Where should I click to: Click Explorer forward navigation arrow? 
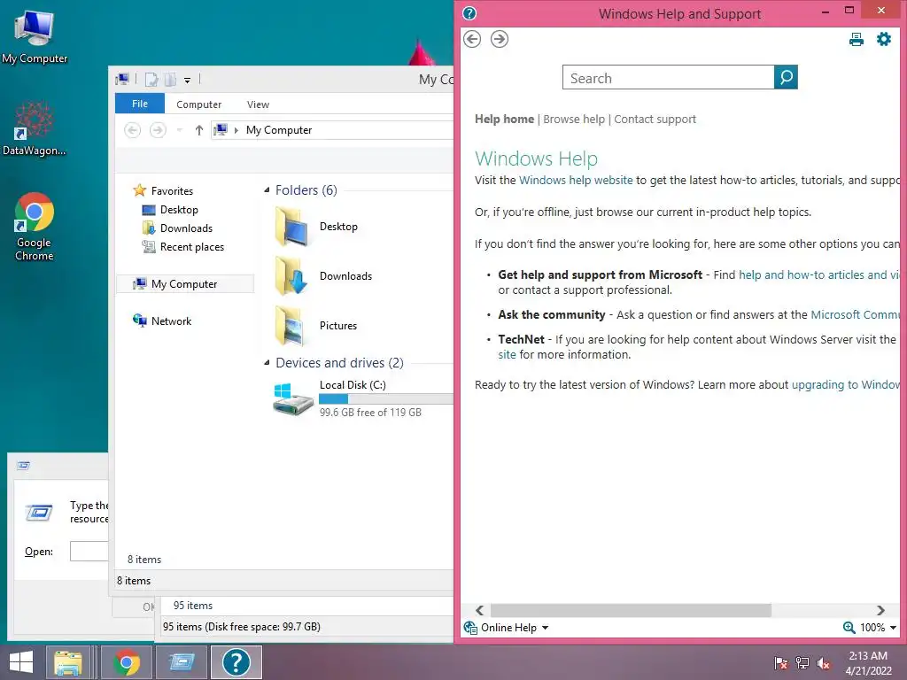pyautogui.click(x=158, y=130)
